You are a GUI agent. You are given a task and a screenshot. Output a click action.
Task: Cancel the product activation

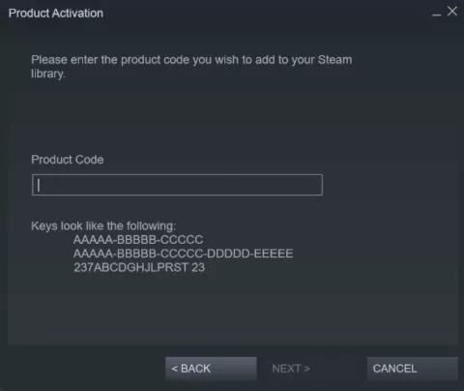tap(413, 368)
